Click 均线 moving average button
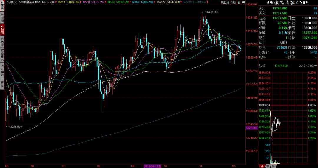The width and height of the screenshot is (318, 168). pyautogui.click(x=233, y=2)
